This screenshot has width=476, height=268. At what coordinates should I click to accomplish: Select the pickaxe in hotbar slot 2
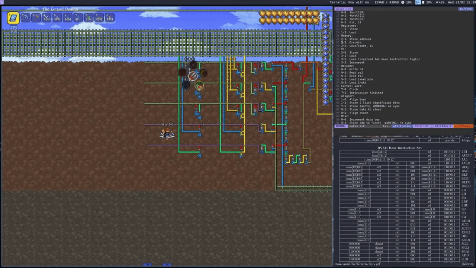[25, 17]
